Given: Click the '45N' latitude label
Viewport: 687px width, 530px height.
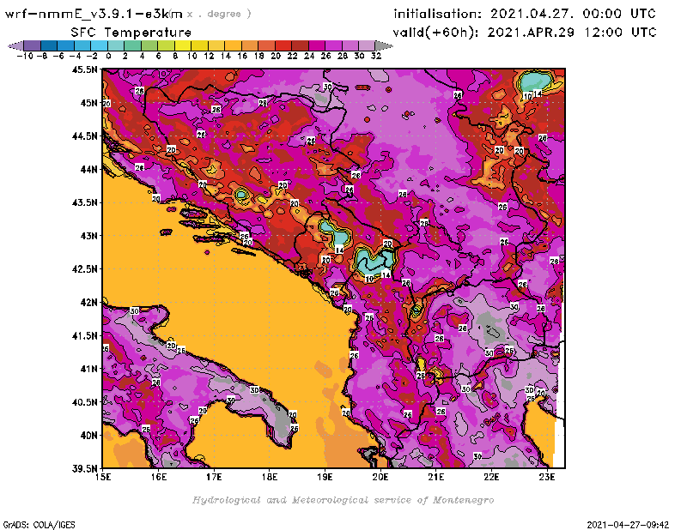Looking at the screenshot, I should pos(88,102).
